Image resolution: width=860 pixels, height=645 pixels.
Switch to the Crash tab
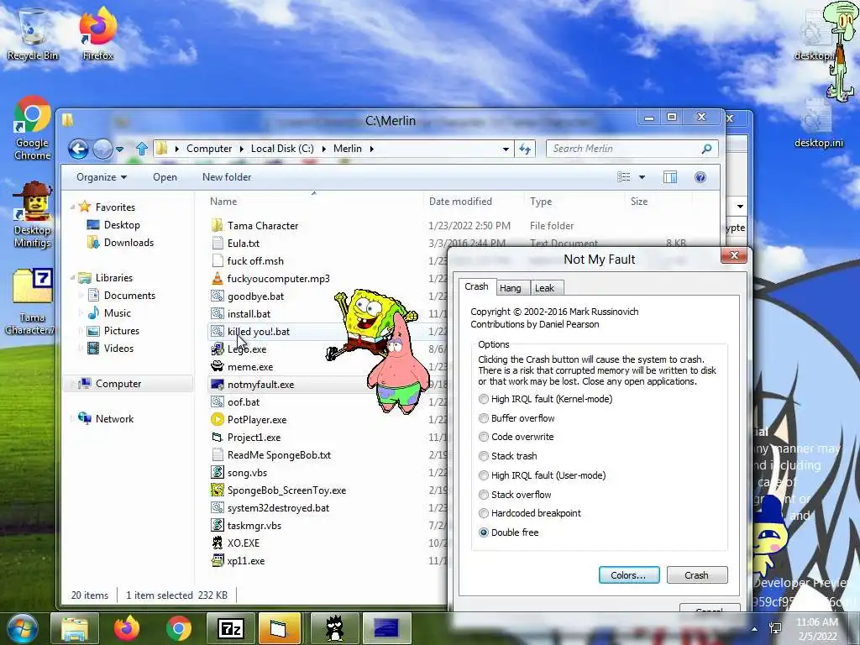point(476,286)
